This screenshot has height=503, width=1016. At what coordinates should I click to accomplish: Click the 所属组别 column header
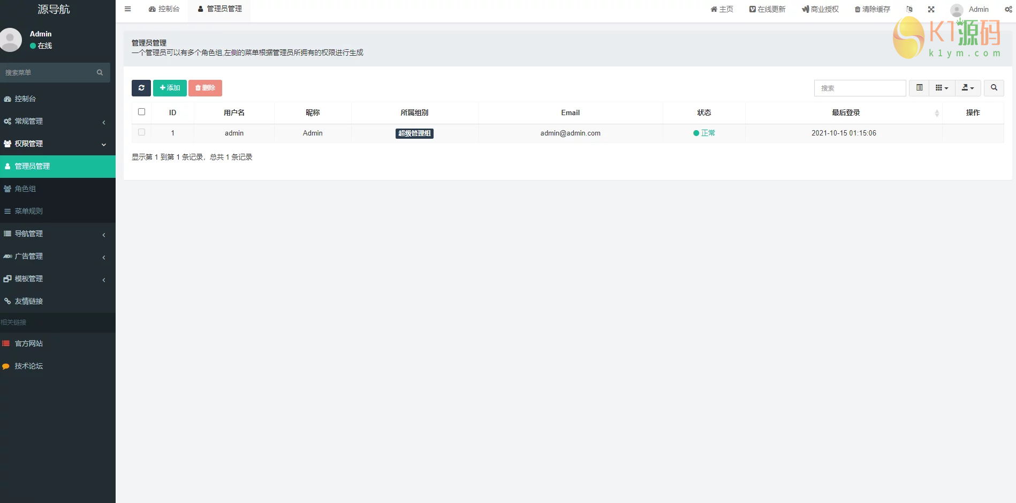point(414,112)
